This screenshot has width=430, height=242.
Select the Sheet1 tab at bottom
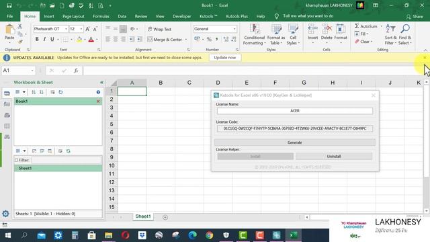coord(143,216)
